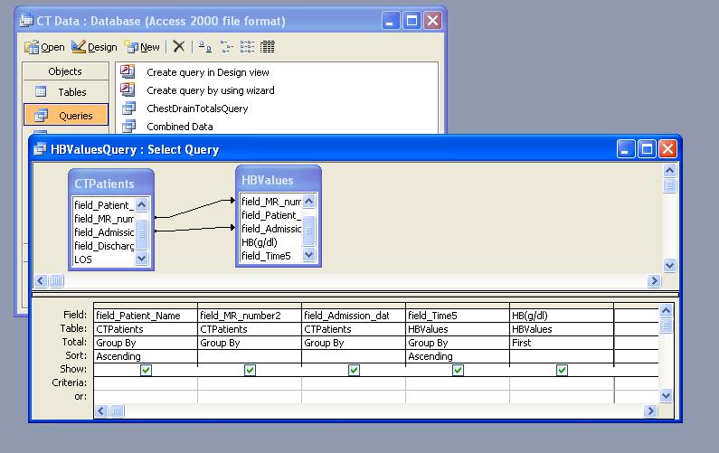Screen dimensions: 719x453
Task: Minimize the CT Data database window
Action: point(390,21)
